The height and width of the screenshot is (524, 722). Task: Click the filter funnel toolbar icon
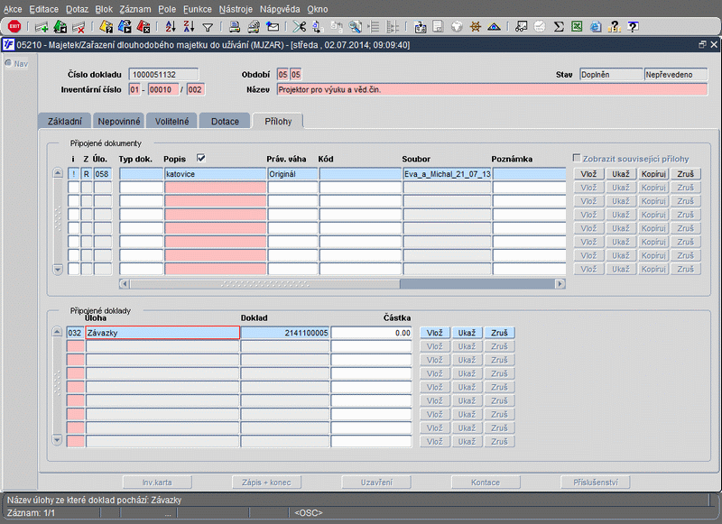coord(208,27)
